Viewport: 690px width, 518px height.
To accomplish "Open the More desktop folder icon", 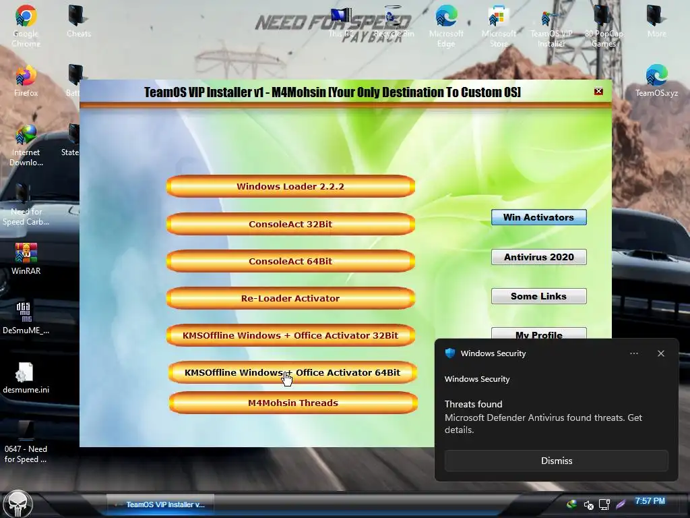I will click(656, 21).
